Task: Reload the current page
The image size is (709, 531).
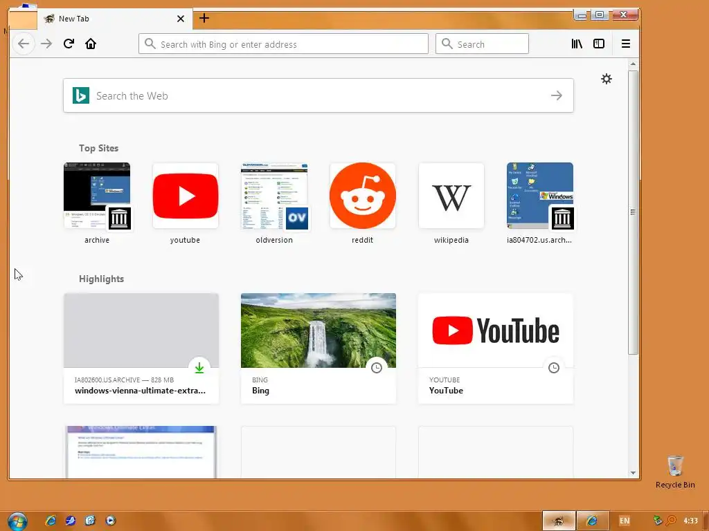Action: pos(69,44)
